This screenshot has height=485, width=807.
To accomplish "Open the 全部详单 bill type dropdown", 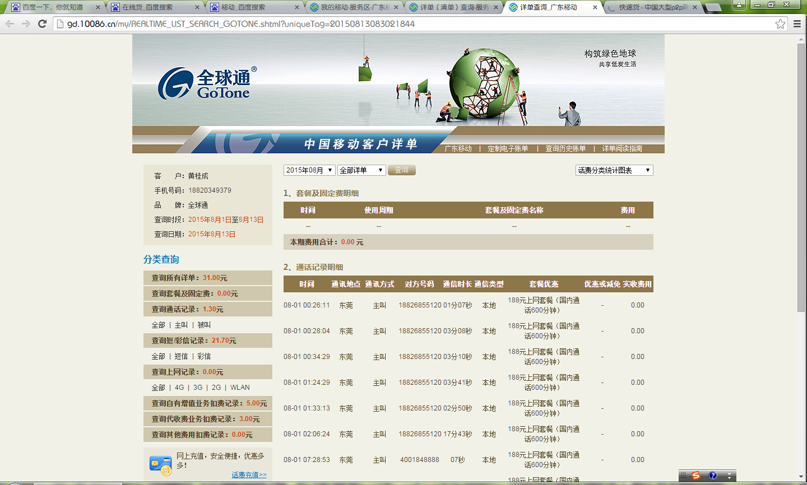I will pyautogui.click(x=361, y=170).
